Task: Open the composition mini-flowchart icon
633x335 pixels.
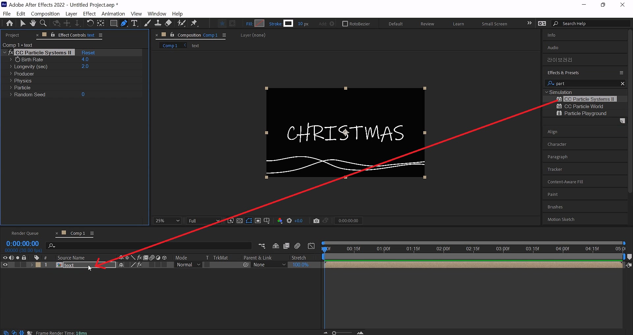Action: pyautogui.click(x=262, y=246)
